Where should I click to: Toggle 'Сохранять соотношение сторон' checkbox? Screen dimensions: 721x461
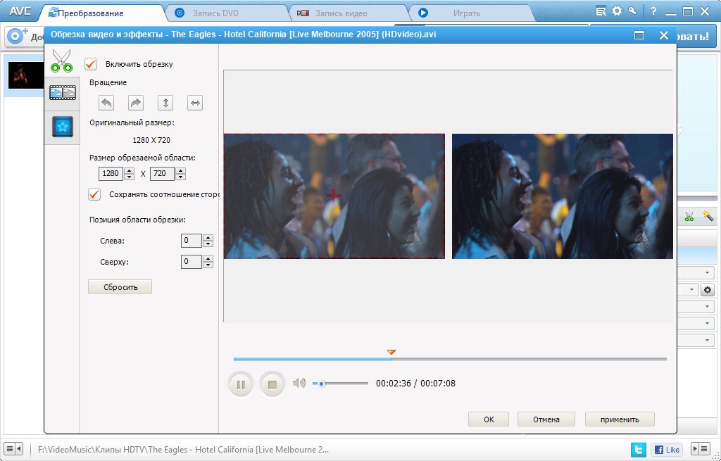[94, 194]
